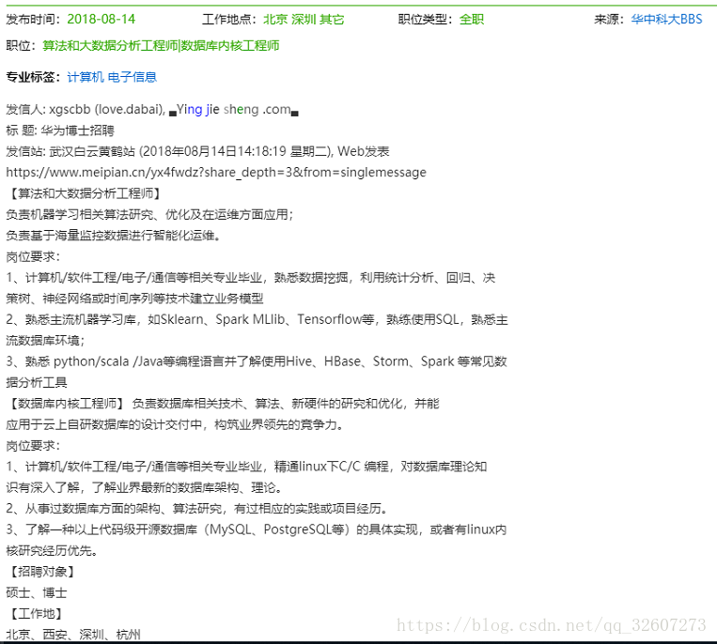Click the work location 北京 深圳 其它
717x644 pixels.
coord(304,19)
